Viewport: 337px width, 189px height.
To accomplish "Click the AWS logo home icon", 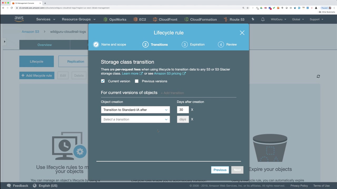I will [19, 19].
